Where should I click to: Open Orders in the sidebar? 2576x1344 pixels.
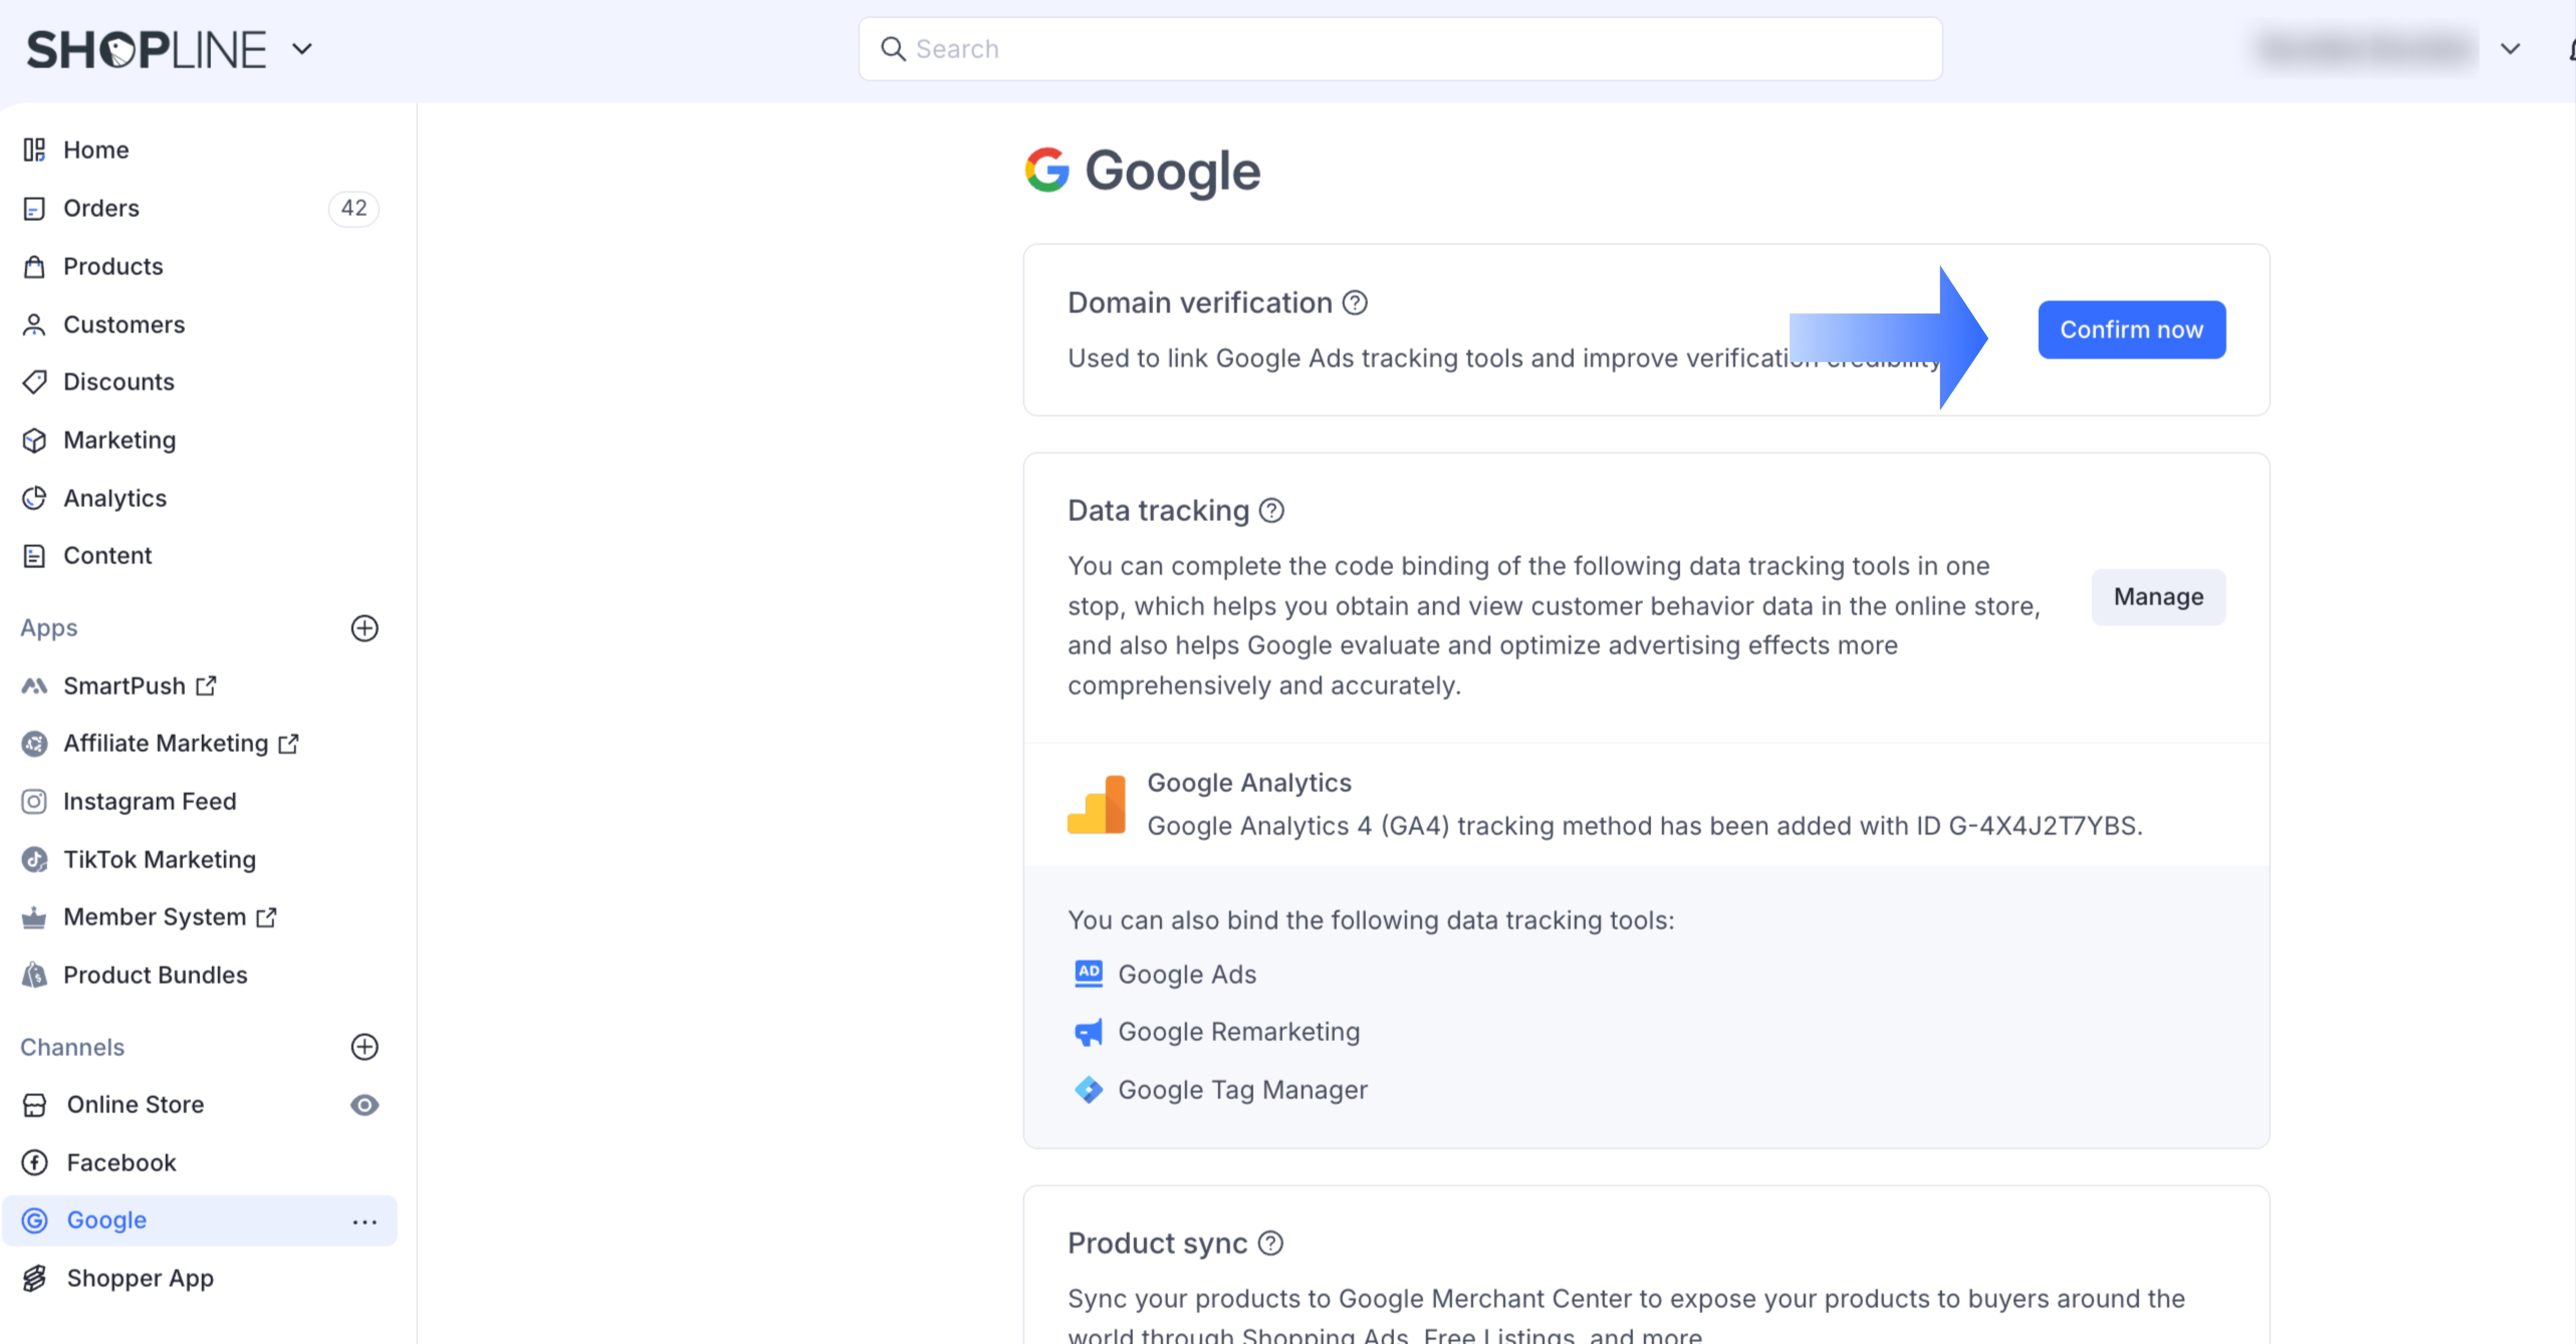pyautogui.click(x=101, y=208)
